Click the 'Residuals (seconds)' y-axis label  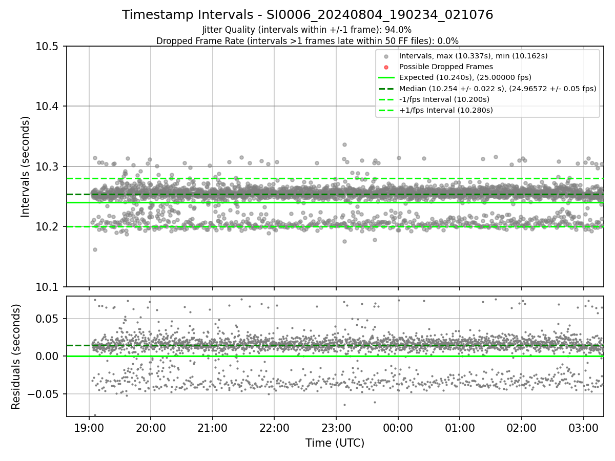[x=16, y=357]
